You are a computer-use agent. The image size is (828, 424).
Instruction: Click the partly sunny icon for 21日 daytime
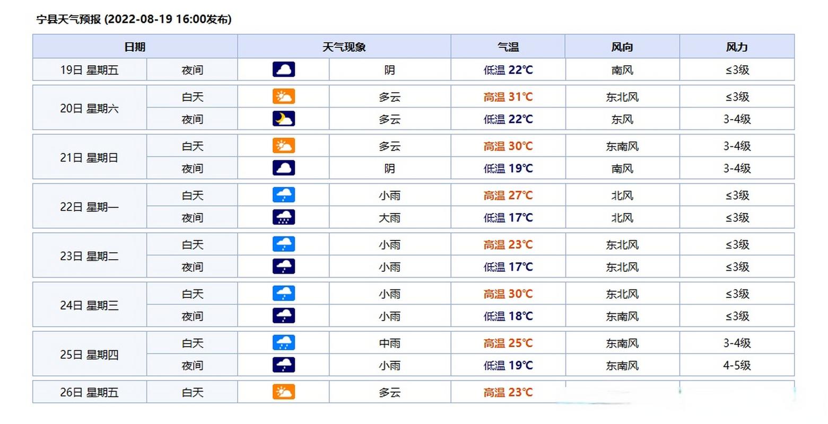(x=284, y=146)
